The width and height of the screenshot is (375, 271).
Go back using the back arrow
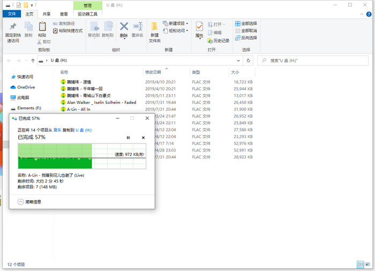pos(9,61)
